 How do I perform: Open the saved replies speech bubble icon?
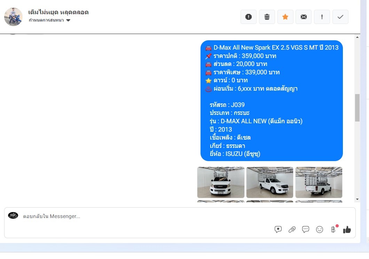(x=278, y=229)
